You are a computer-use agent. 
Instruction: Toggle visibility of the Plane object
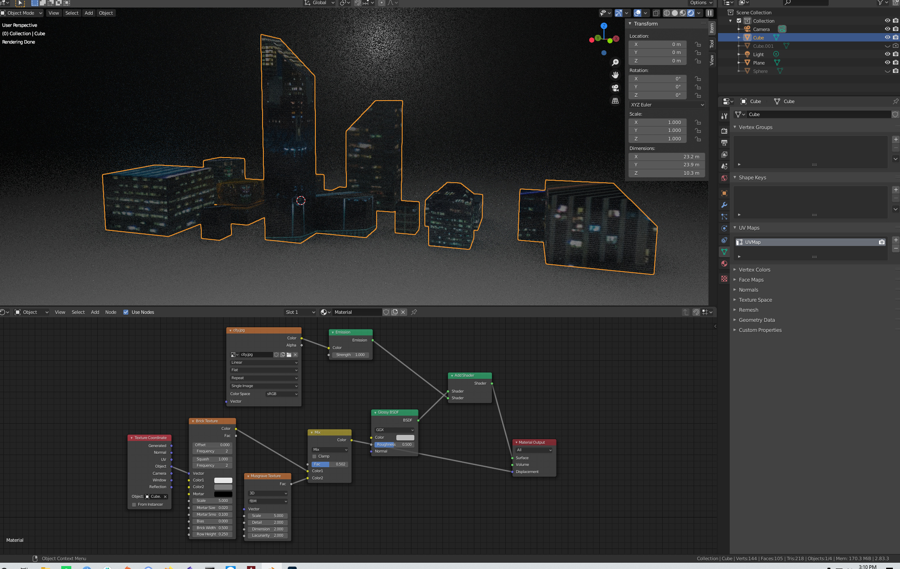[x=887, y=62]
